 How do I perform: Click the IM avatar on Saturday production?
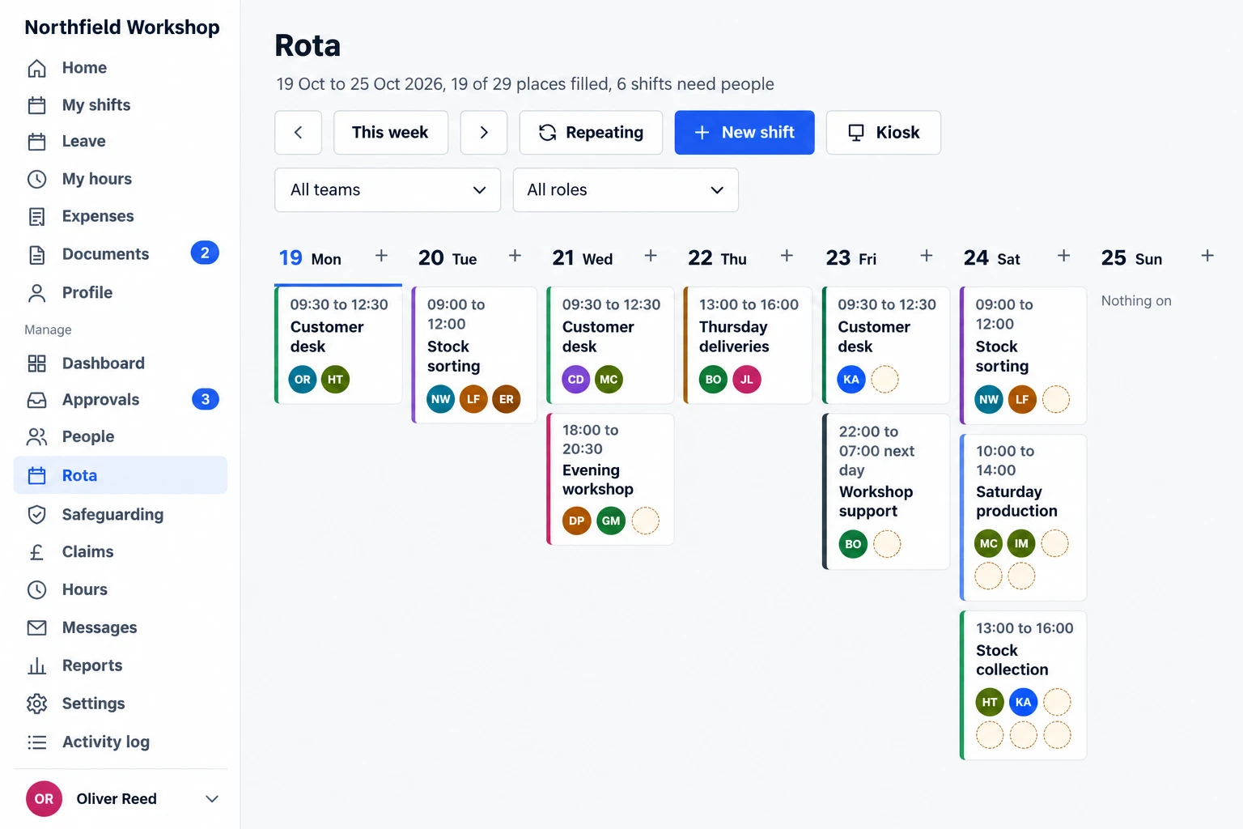point(1021,543)
